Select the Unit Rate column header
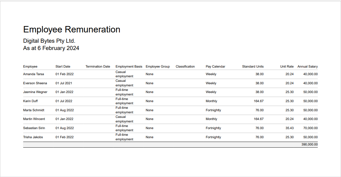 pos(287,67)
